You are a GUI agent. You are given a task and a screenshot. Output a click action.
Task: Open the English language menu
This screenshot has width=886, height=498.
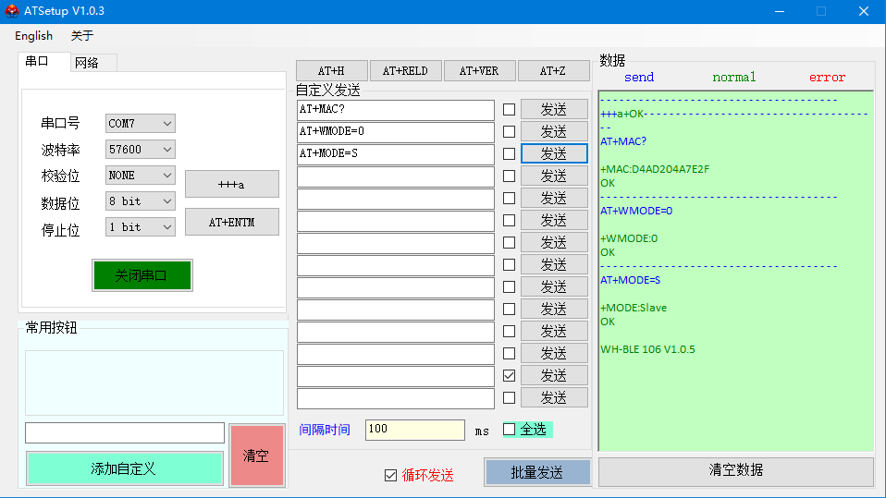coord(34,36)
